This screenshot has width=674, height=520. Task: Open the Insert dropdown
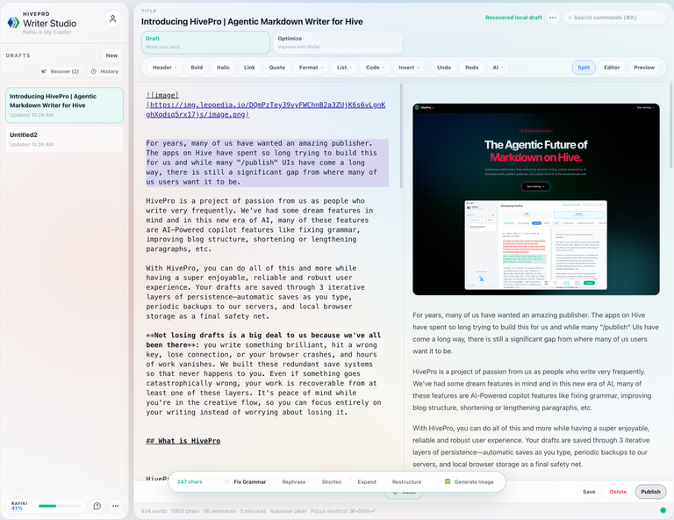[409, 68]
